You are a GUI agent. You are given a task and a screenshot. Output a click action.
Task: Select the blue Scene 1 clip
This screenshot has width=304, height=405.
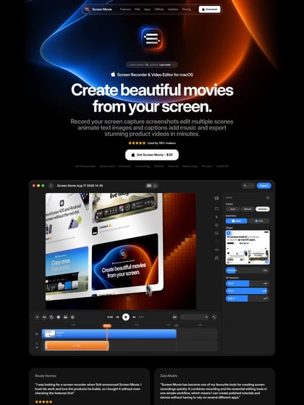109,333
